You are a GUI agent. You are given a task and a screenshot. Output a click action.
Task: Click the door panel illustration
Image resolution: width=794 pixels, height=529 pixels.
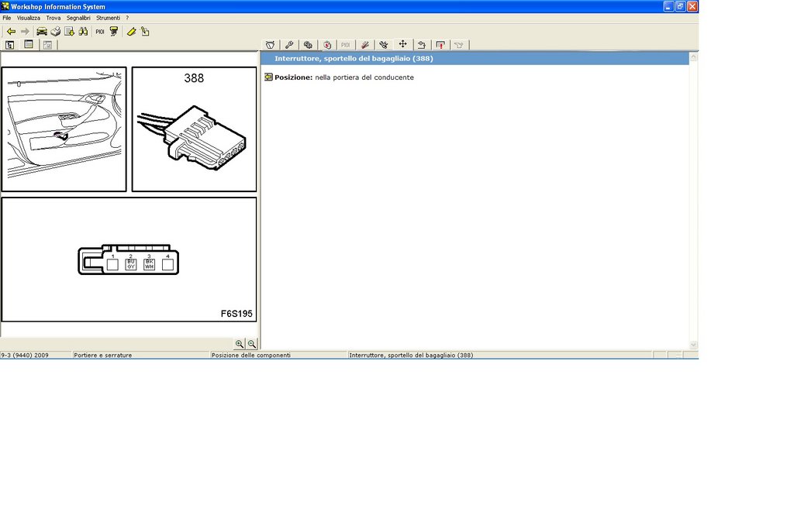tap(64, 129)
